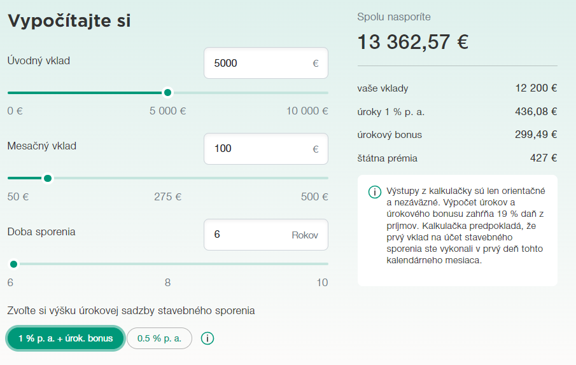The height and width of the screenshot is (365, 576).
Task: Click the 10 years slider label
Action: pos(322,282)
